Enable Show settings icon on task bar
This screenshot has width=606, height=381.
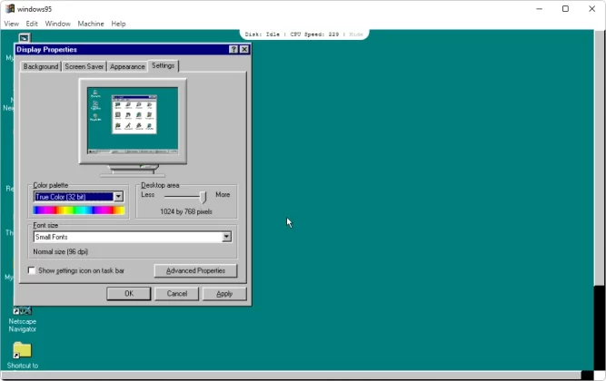pyautogui.click(x=32, y=270)
